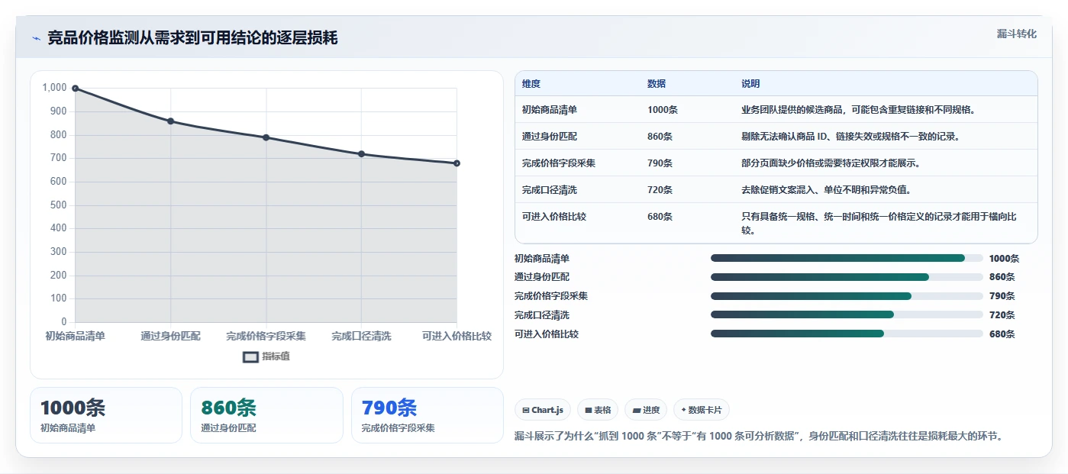Image resolution: width=1068 pixels, height=474 pixels.
Task: Open the 790条 完成价格字段采集 stat card
Action: [428, 415]
